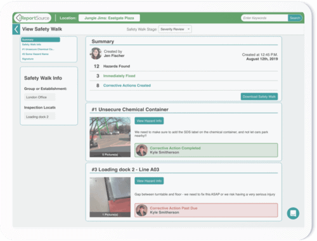Click the 5 Picture(s) caption
Viewport: 317px width, 241px height.
pyautogui.click(x=110, y=155)
